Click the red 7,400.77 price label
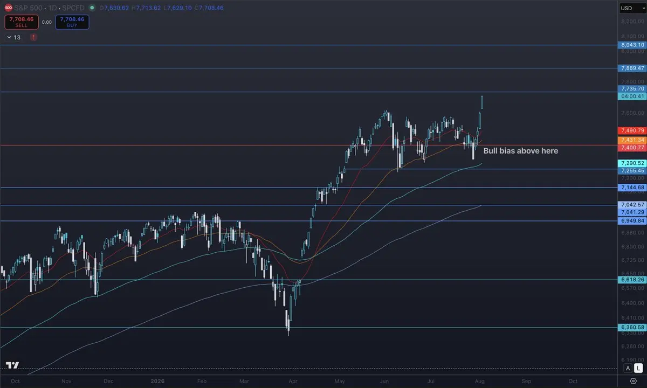This screenshot has height=388, width=647. click(x=632, y=148)
